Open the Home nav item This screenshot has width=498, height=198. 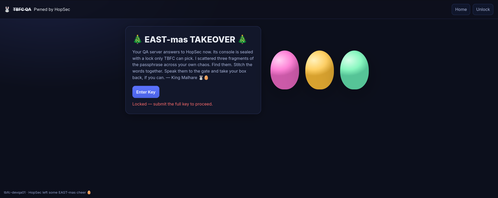click(x=461, y=9)
